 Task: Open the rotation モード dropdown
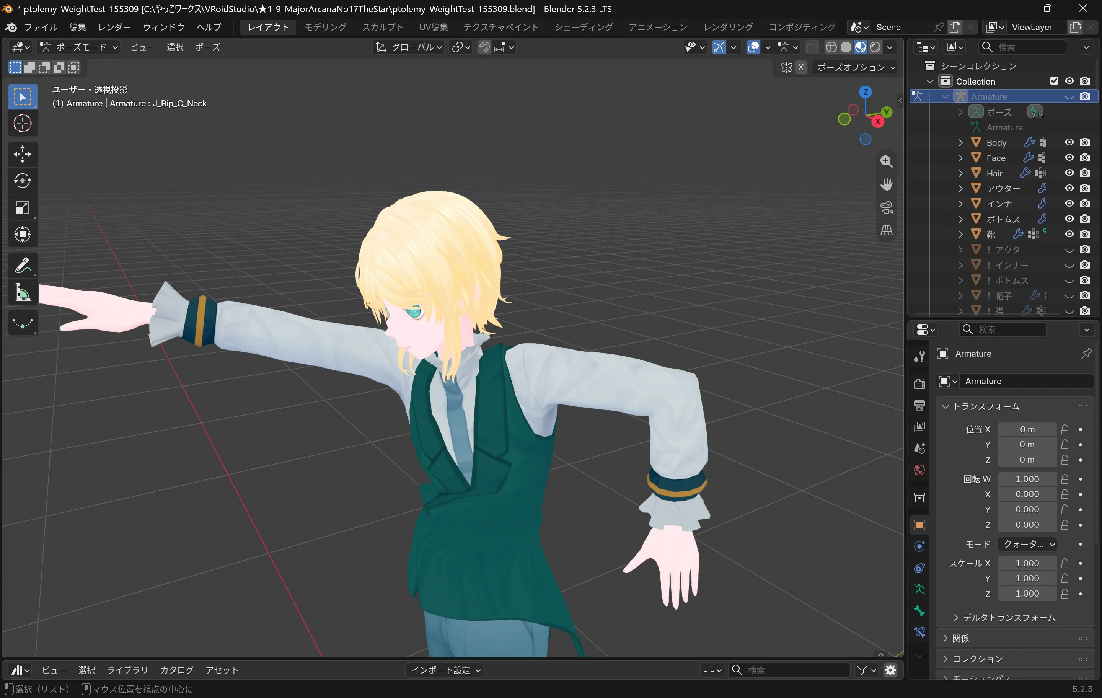(x=1027, y=544)
